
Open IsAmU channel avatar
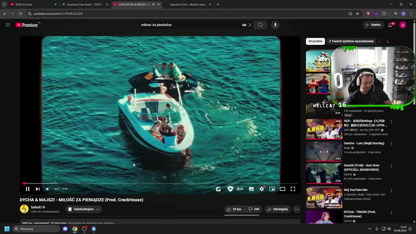point(24,209)
